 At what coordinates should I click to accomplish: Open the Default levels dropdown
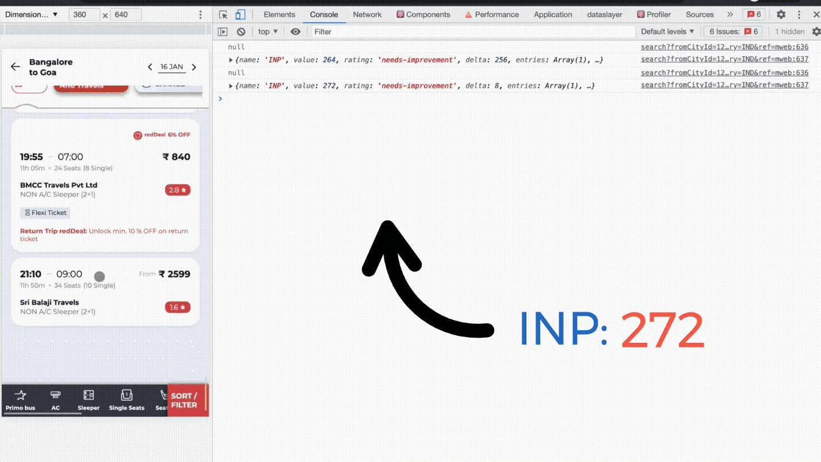[666, 32]
